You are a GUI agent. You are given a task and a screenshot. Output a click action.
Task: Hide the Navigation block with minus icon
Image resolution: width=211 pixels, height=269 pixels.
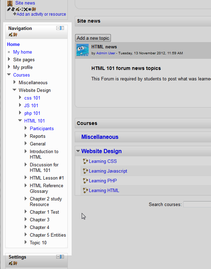tap(58, 28)
